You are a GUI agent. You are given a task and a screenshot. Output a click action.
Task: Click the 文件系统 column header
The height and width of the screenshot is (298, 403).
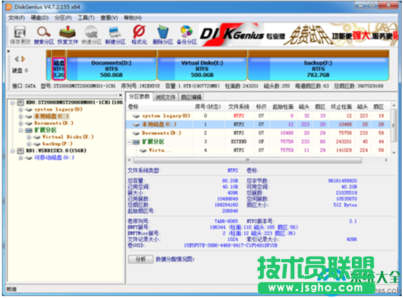[239, 107]
